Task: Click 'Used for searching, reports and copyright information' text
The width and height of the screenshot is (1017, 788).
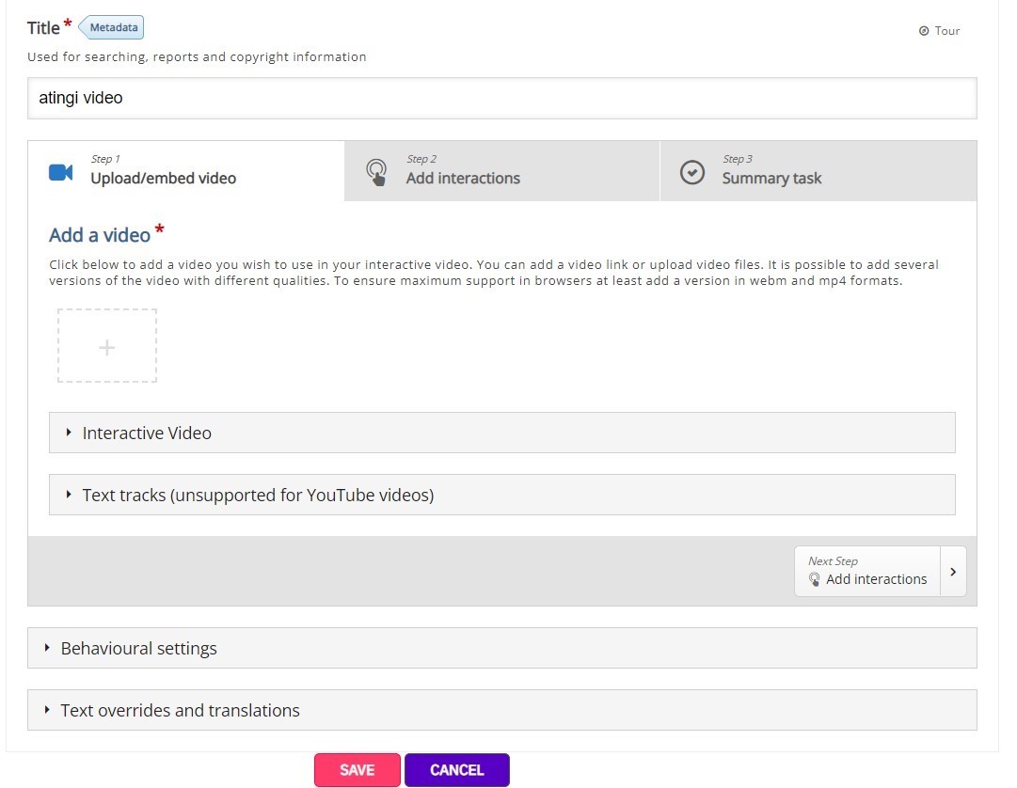Action: tap(197, 57)
